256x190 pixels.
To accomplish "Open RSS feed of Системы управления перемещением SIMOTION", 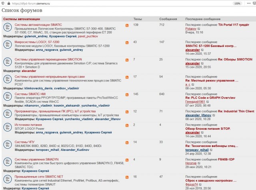I will 127,60.
